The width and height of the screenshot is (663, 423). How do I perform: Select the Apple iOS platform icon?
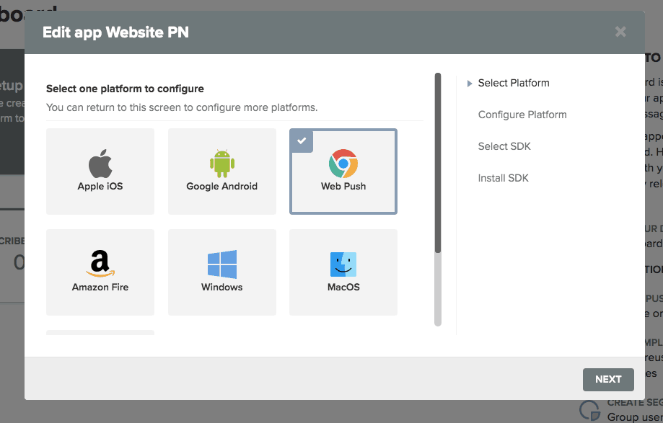point(100,171)
